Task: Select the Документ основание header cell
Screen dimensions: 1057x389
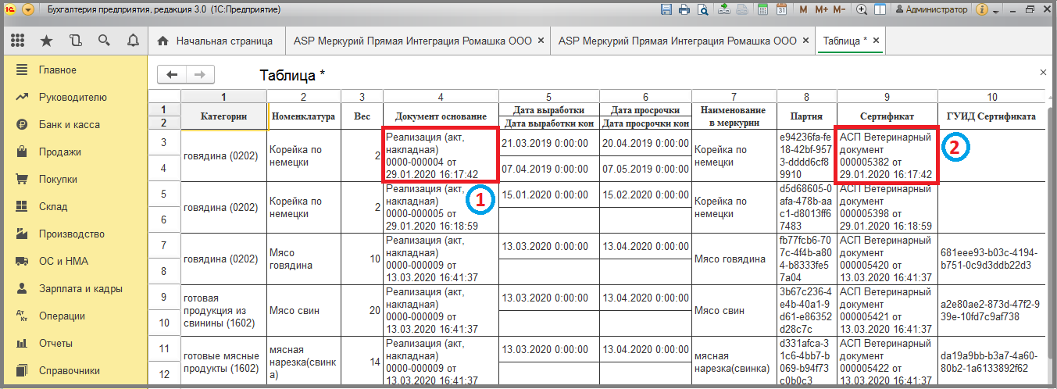Action: point(441,116)
